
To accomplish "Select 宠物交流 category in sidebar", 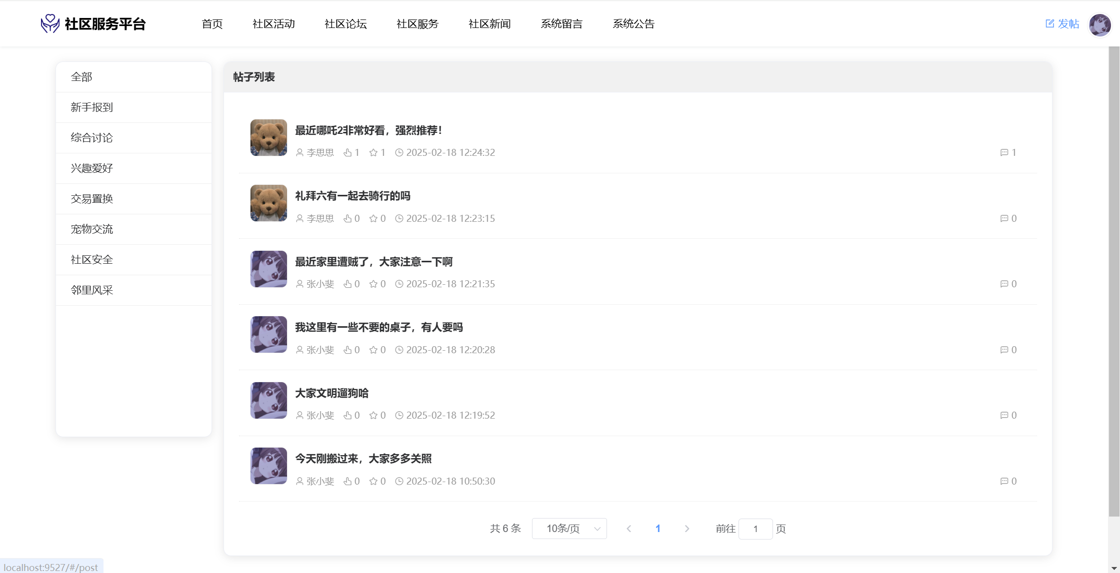I will point(92,229).
